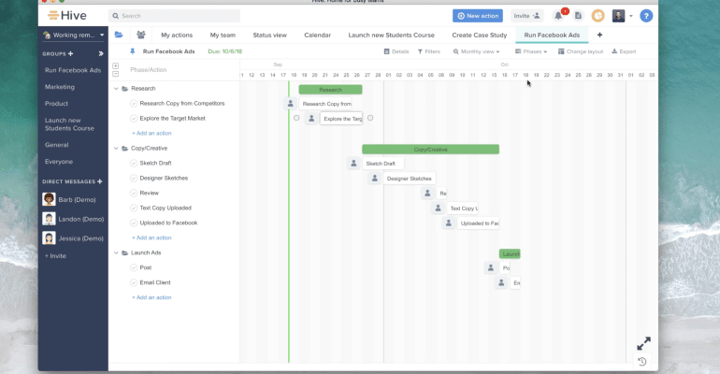The image size is (720, 374).
Task: Open the Working remotely workspace dropdown
Action: 74,35
